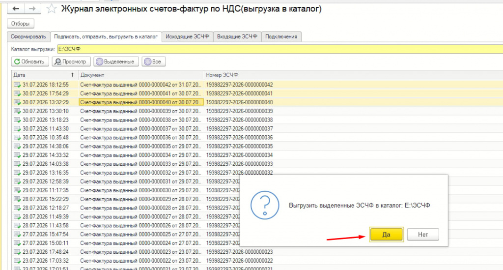Screen dimensions: 503x270
Task: Refresh the list with the Обновить button
Action: pos(30,61)
